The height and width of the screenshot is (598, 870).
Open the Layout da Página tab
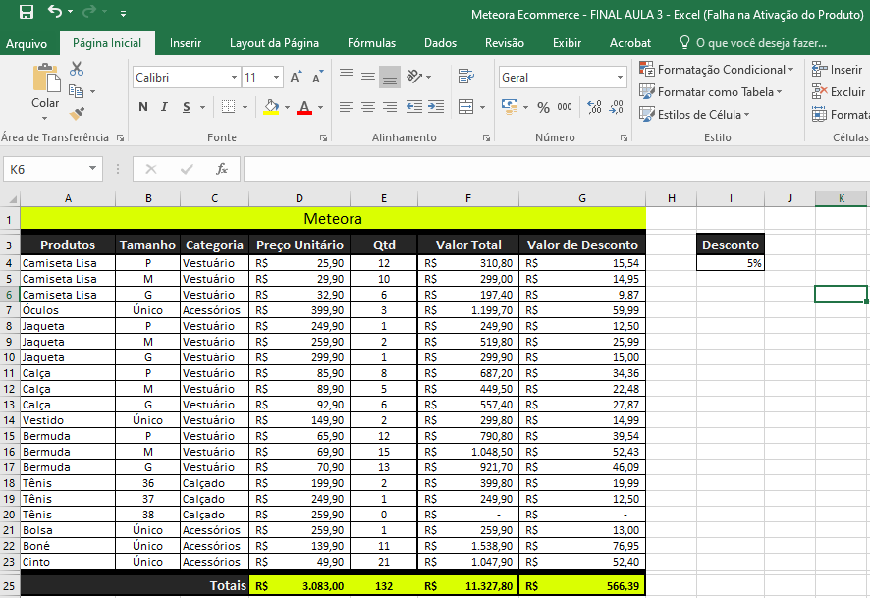274,43
